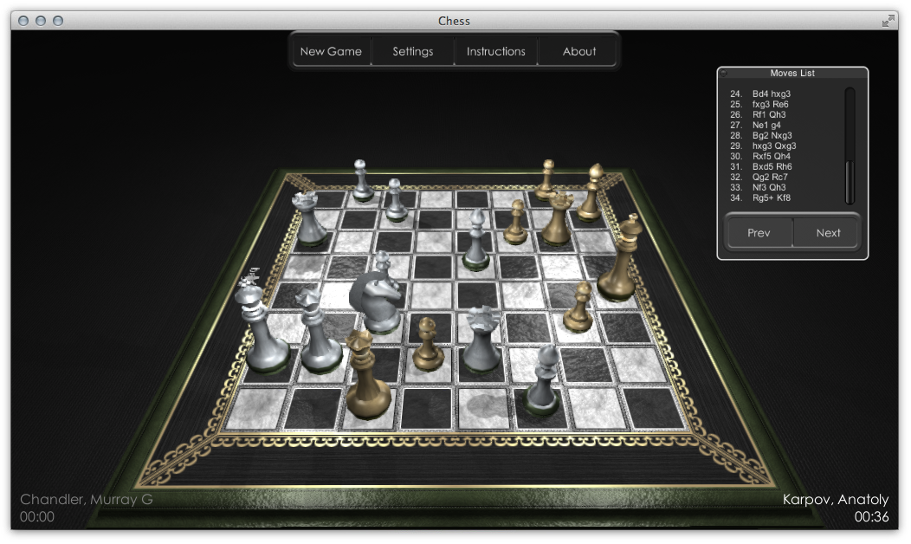The width and height of the screenshot is (911, 544).
Task: Show the About screen
Action: [x=579, y=51]
